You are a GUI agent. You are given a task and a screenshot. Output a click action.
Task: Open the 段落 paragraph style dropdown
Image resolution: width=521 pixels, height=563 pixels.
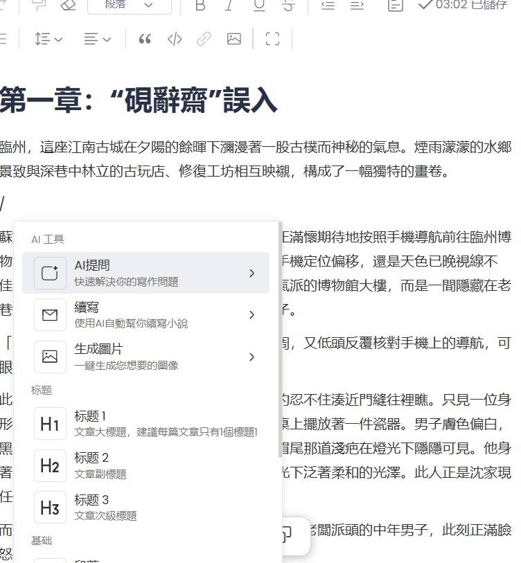tap(130, 5)
